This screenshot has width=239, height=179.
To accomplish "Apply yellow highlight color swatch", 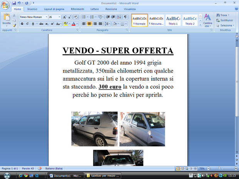I will click(66, 24).
